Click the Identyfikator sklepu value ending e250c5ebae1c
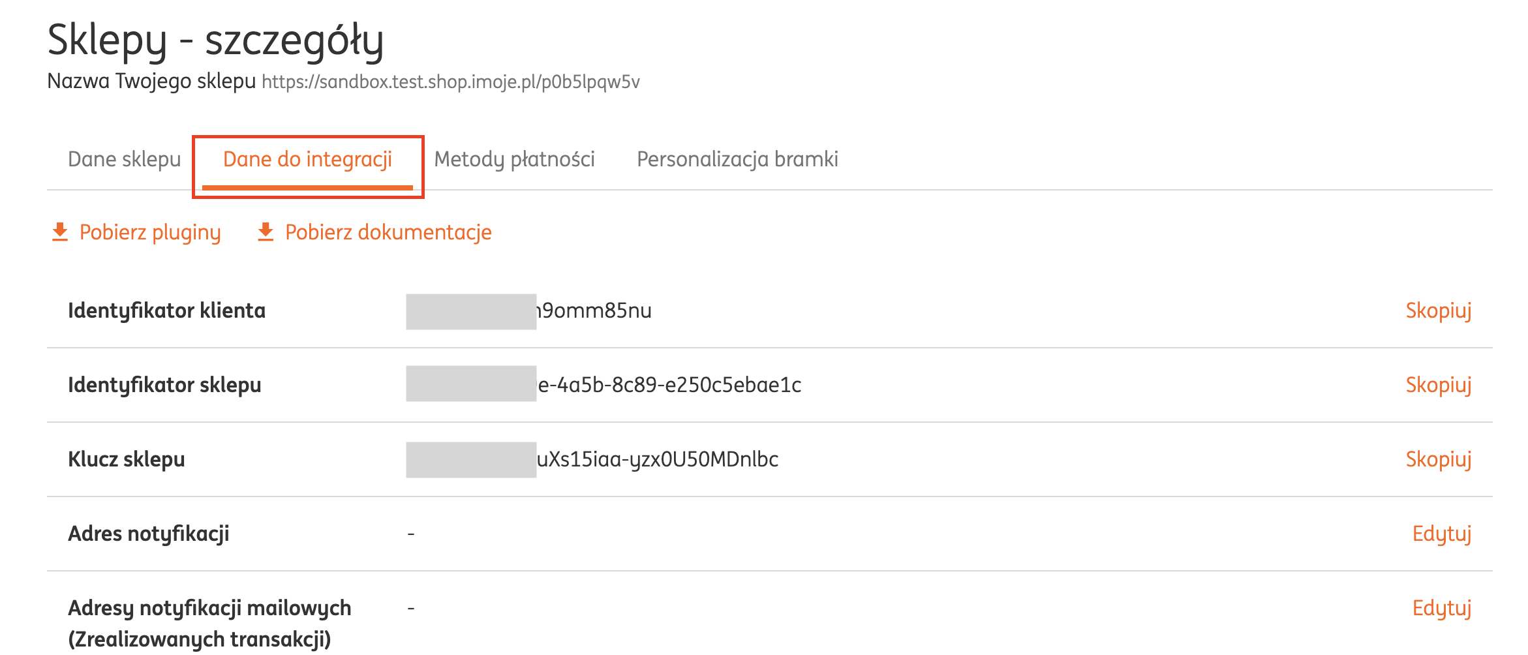The image size is (1528, 655). [669, 386]
